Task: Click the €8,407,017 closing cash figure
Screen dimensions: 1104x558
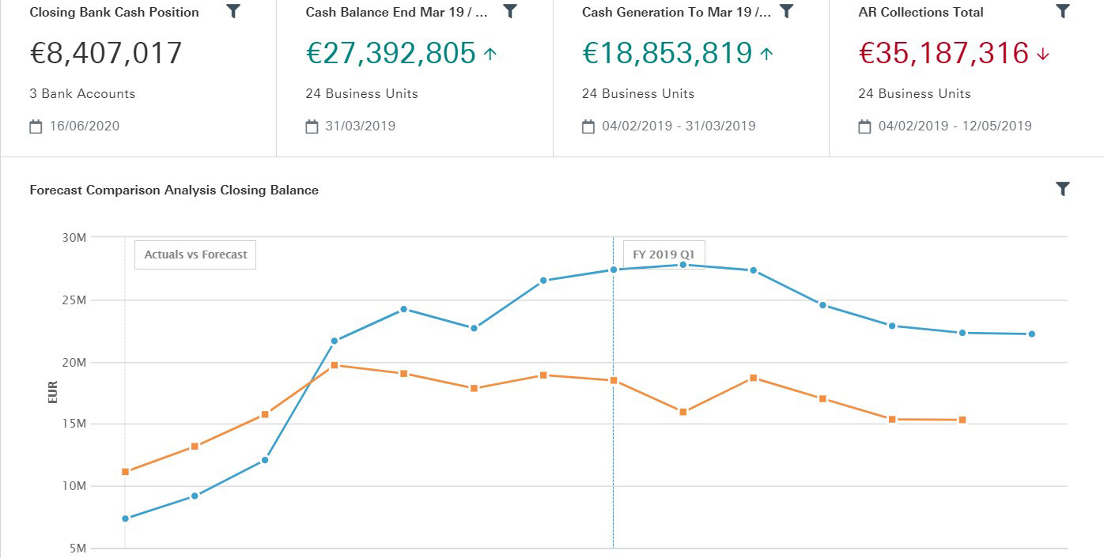Action: (x=103, y=53)
